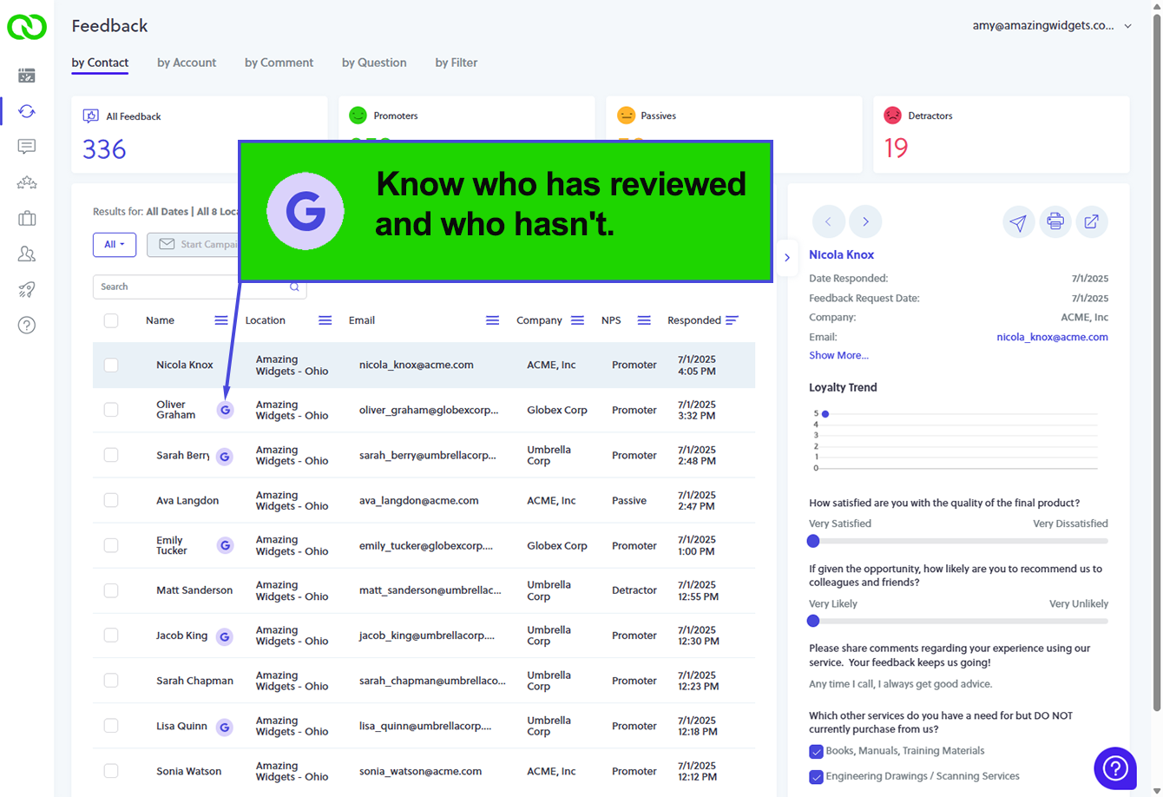Viewport: 1163px width, 797px height.
Task: Filter by Detractors card
Action: click(x=1002, y=135)
